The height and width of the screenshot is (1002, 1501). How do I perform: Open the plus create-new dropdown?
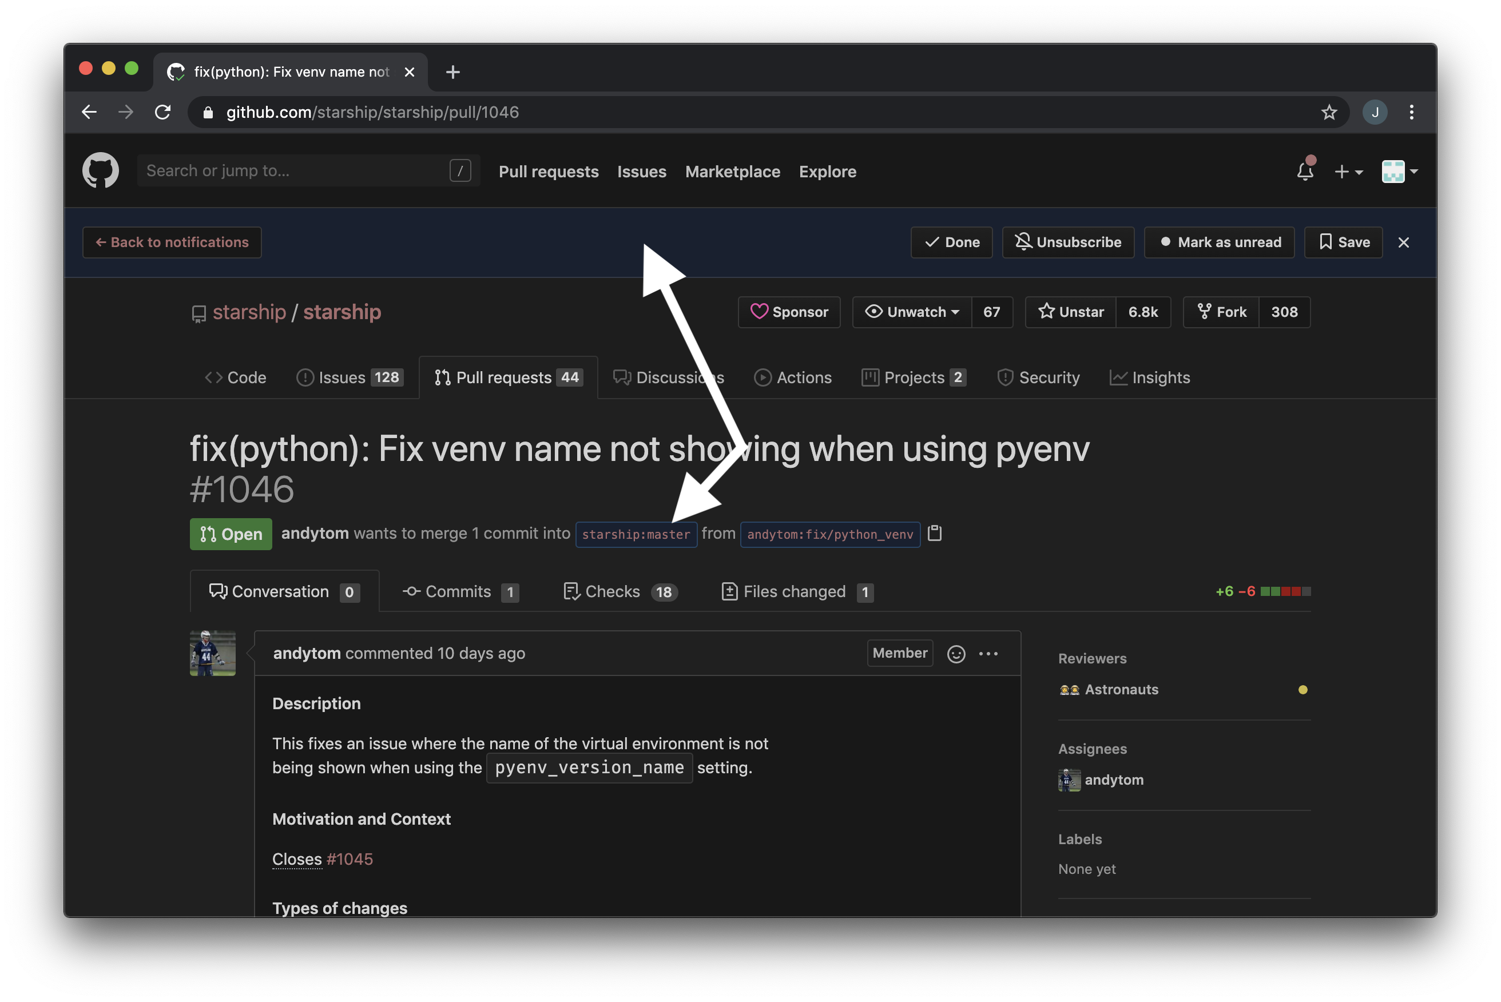pos(1348,171)
